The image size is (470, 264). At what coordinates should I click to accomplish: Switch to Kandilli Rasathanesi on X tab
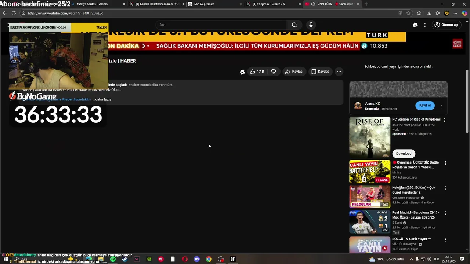(x=156, y=4)
